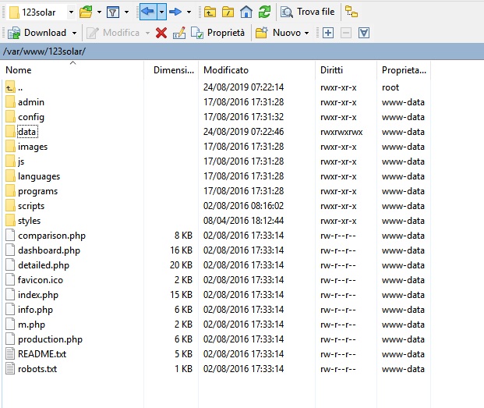
Task: Expand the Modifica dropdown arrow
Action: coord(147,33)
